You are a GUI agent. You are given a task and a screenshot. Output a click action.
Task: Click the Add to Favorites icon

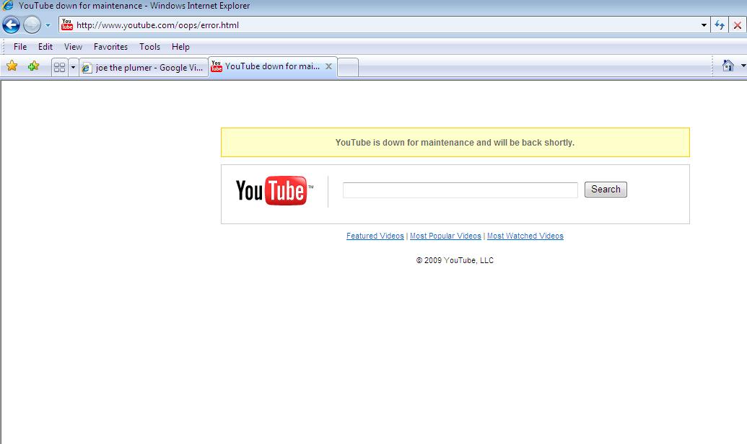click(33, 66)
